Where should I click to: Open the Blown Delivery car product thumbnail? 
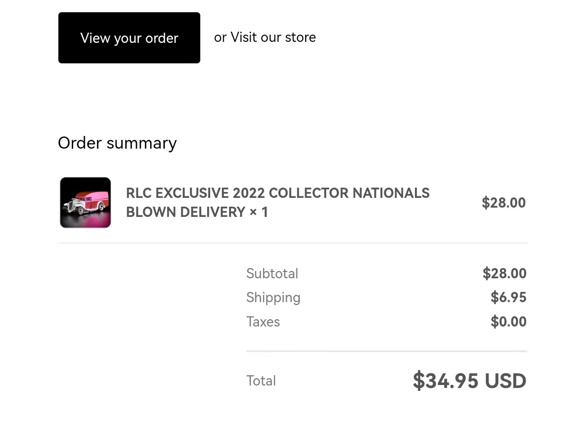(85, 202)
